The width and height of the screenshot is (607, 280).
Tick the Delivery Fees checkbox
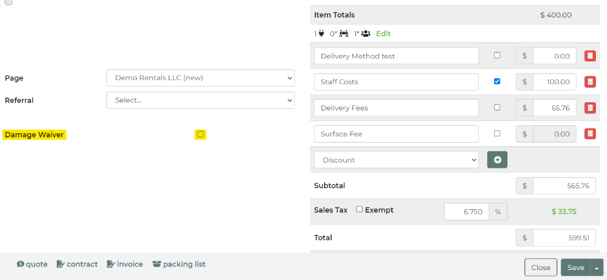pyautogui.click(x=497, y=107)
